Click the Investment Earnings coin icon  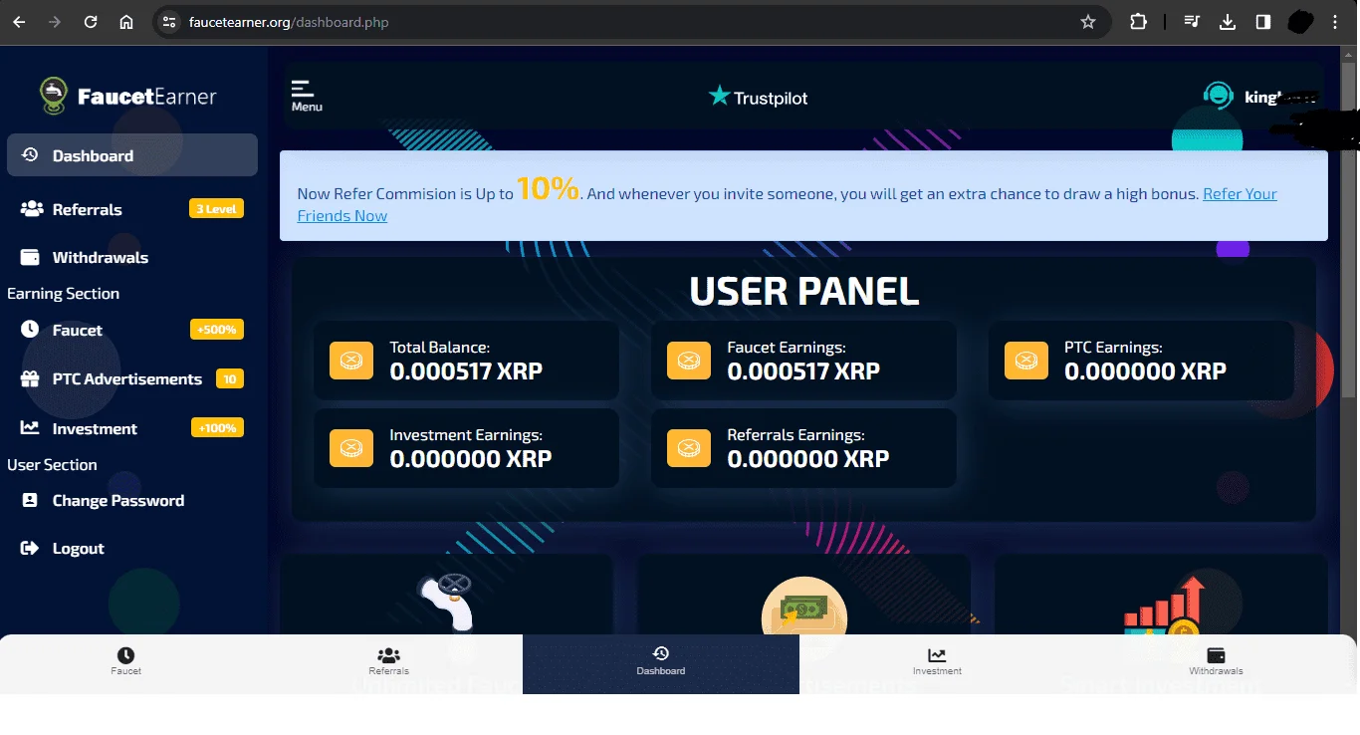[350, 447]
